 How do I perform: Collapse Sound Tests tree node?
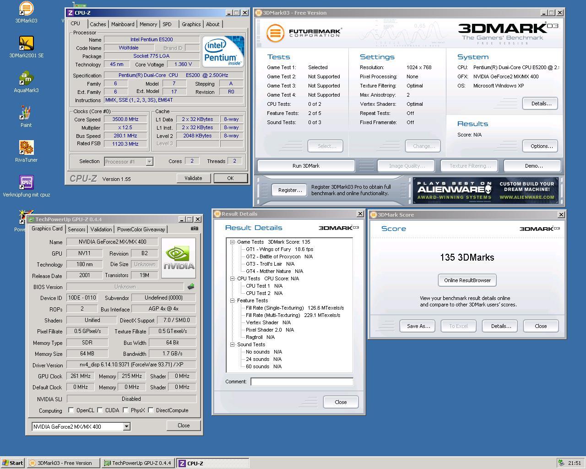click(x=232, y=344)
